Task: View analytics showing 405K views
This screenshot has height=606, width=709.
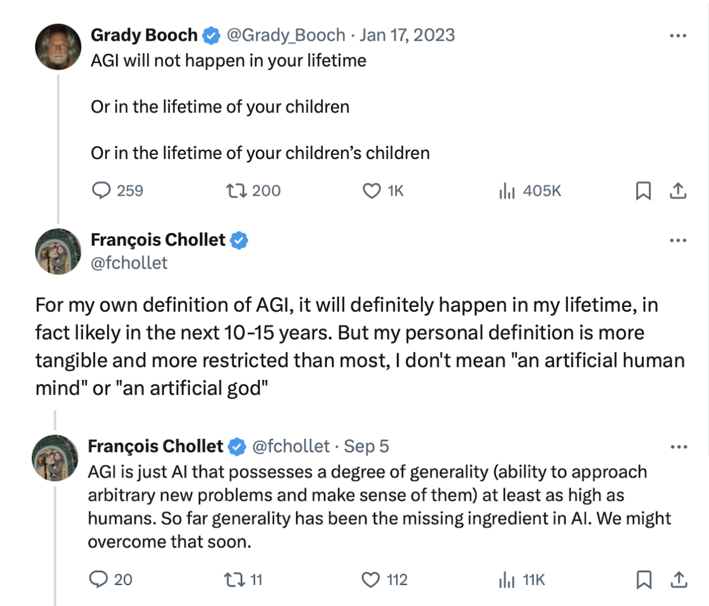Action: pyautogui.click(x=507, y=191)
